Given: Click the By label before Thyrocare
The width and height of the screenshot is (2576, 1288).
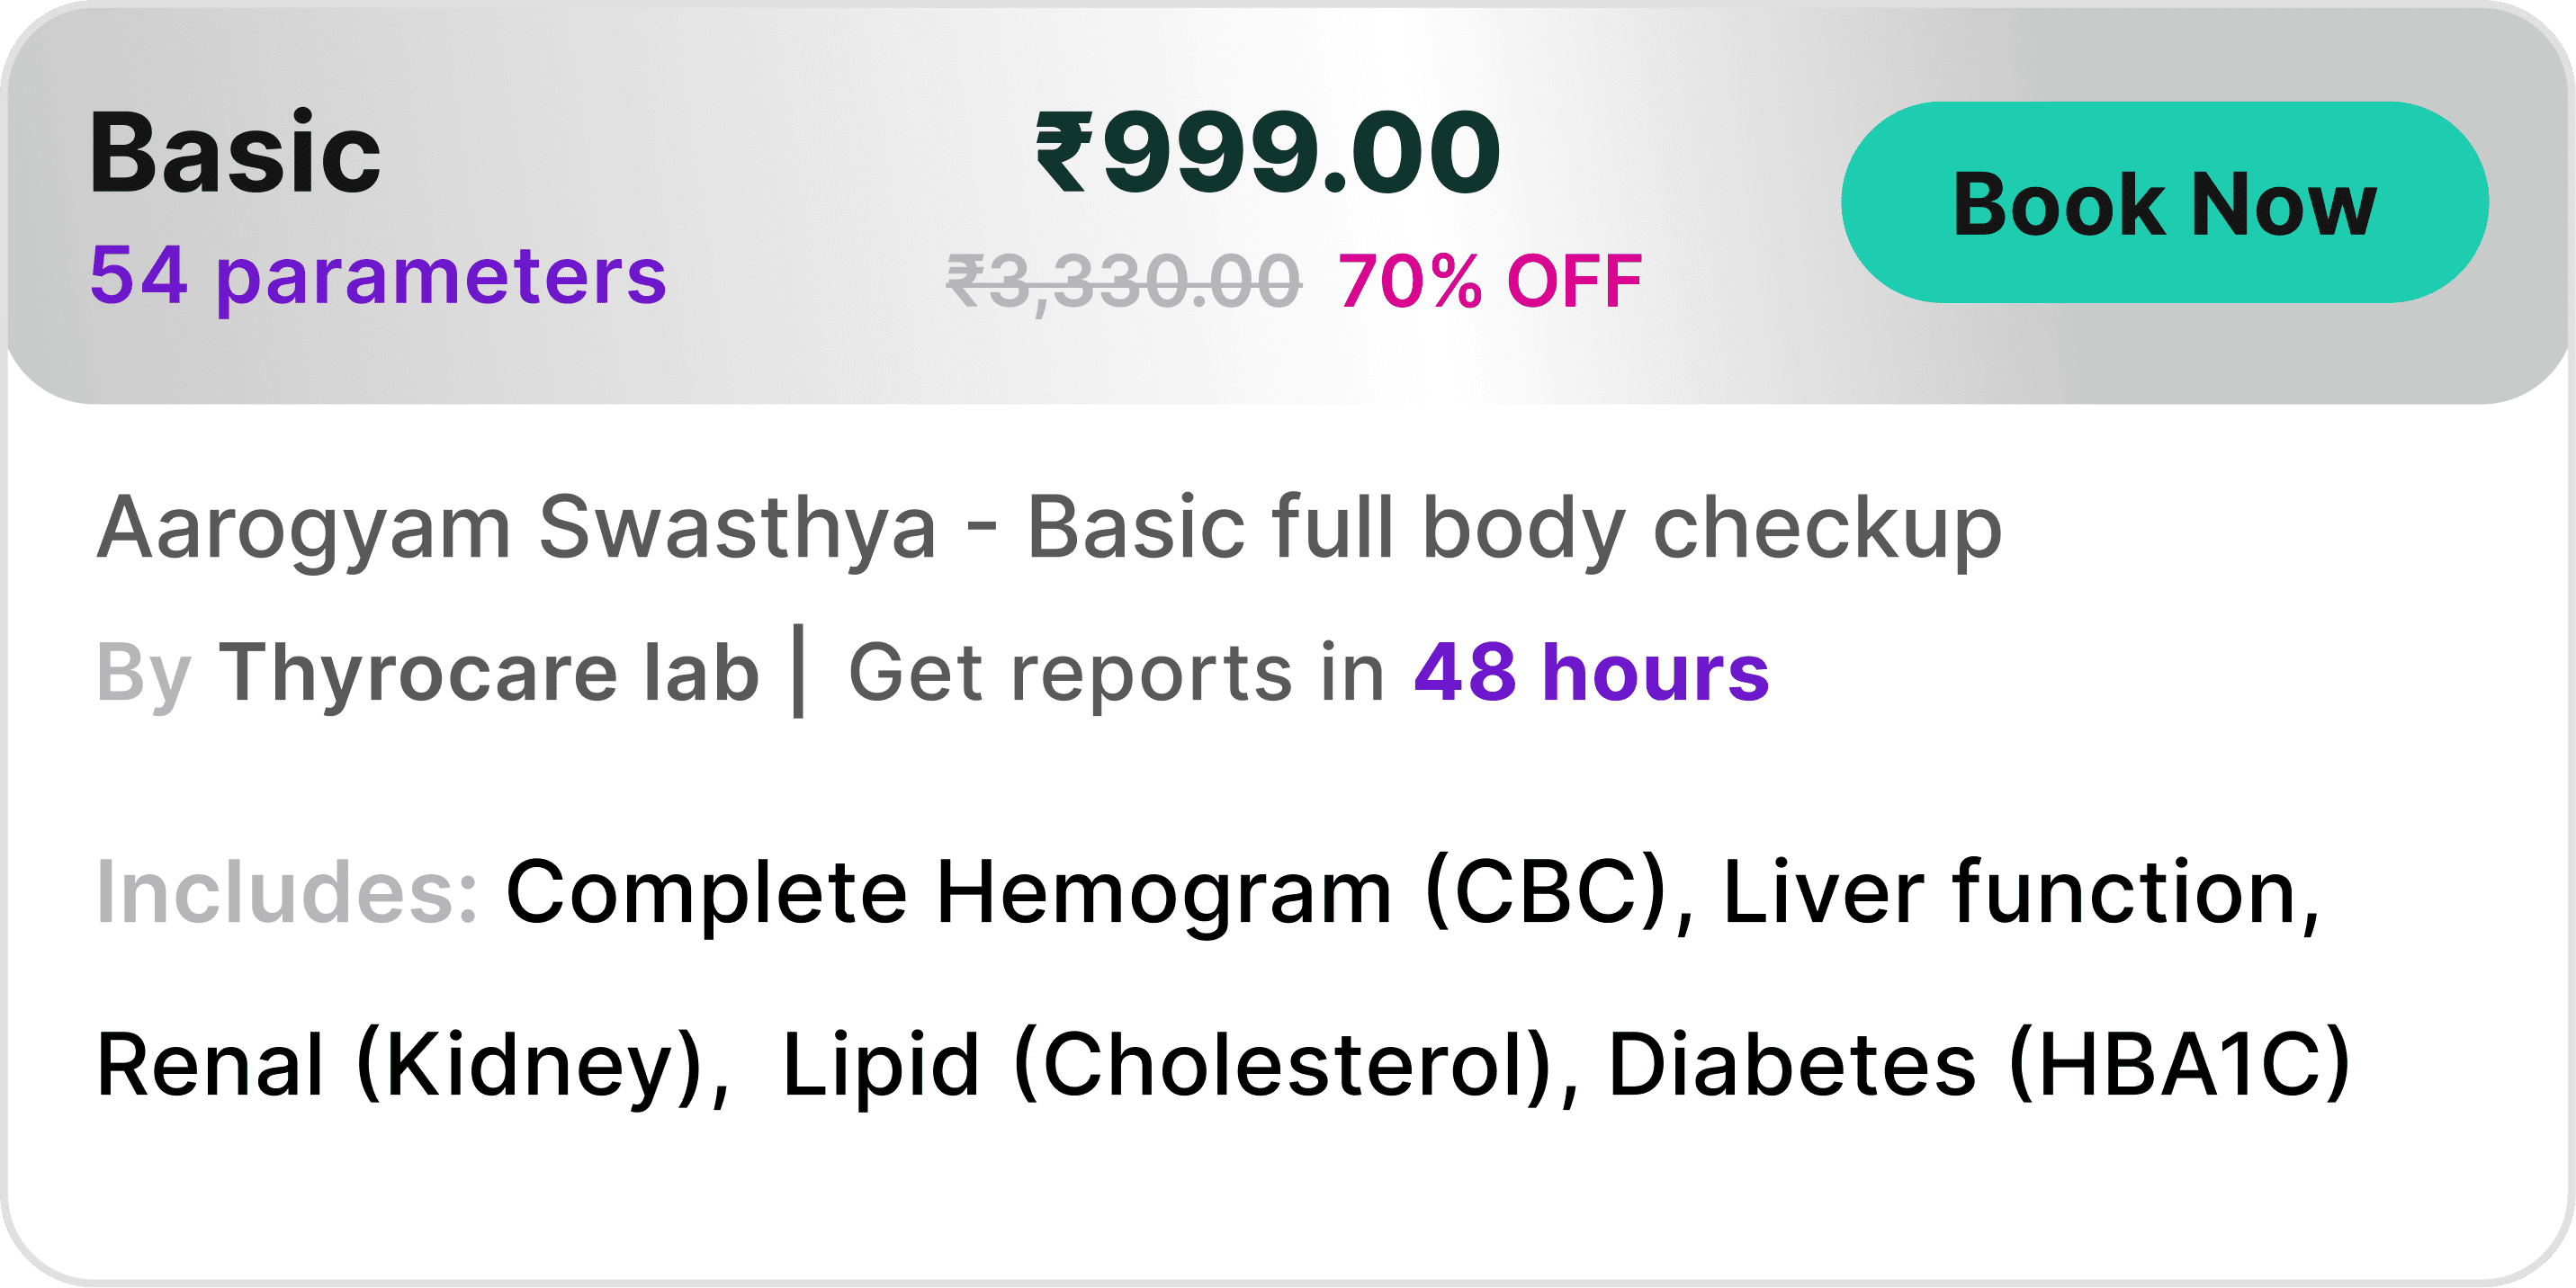Looking at the screenshot, I should pyautogui.click(x=143, y=674).
